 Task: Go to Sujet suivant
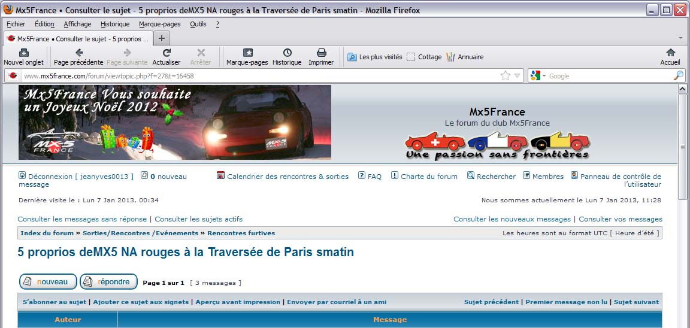636,302
